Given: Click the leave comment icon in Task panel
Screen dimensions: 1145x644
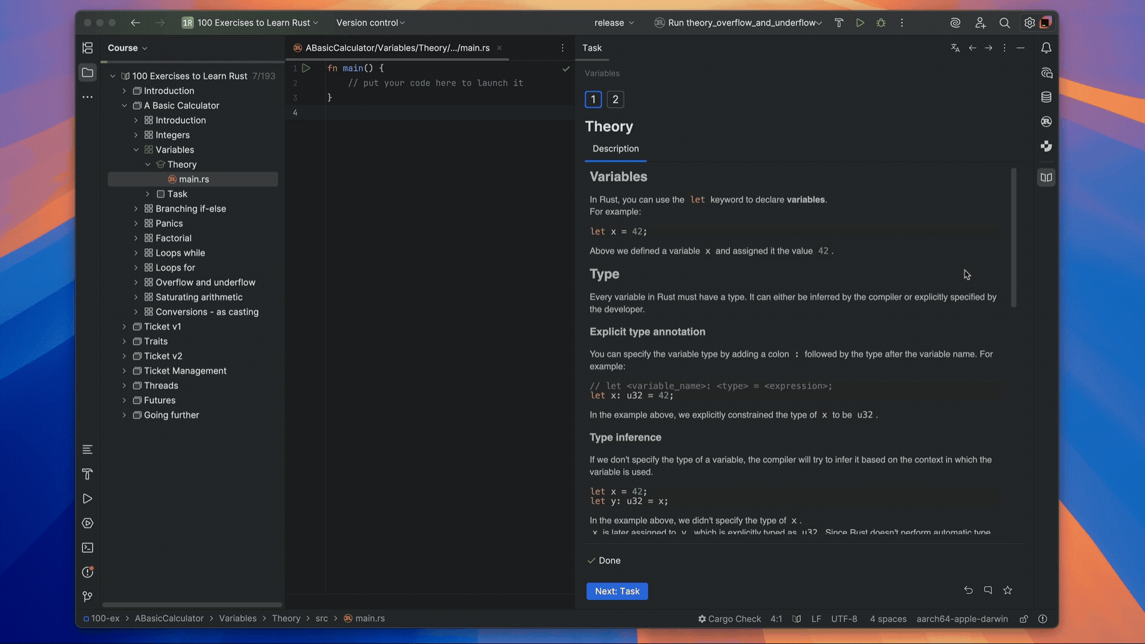Looking at the screenshot, I should pyautogui.click(x=988, y=590).
